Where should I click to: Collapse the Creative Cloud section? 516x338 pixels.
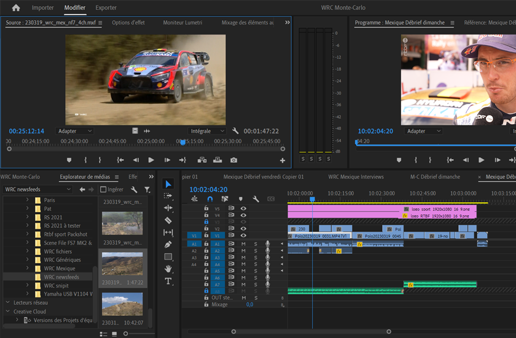point(7,311)
